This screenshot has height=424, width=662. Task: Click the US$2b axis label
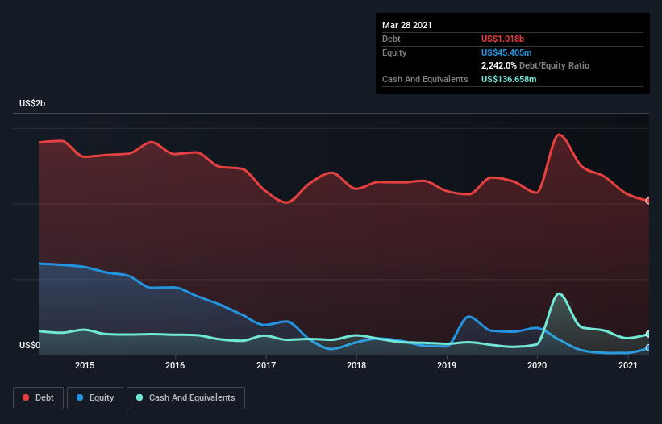[32, 104]
